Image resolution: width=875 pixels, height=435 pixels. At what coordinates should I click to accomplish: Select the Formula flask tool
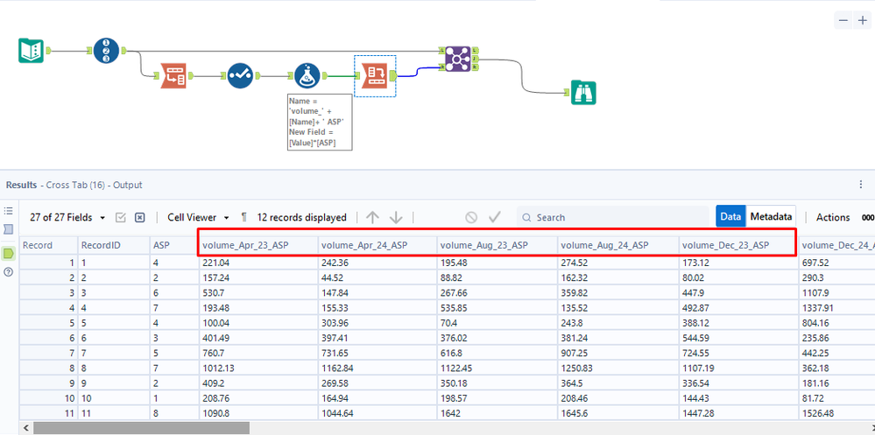(x=307, y=76)
